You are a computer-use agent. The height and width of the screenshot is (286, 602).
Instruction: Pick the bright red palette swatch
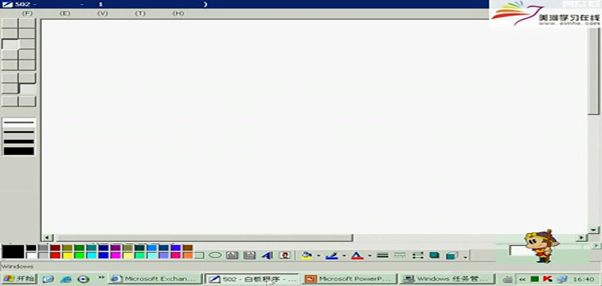tap(55, 255)
